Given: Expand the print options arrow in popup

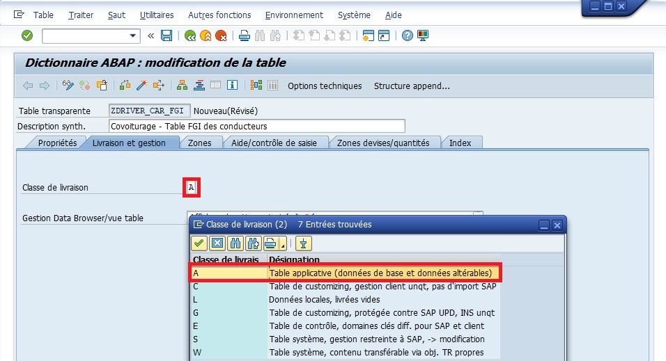Looking at the screenshot, I should (283, 244).
